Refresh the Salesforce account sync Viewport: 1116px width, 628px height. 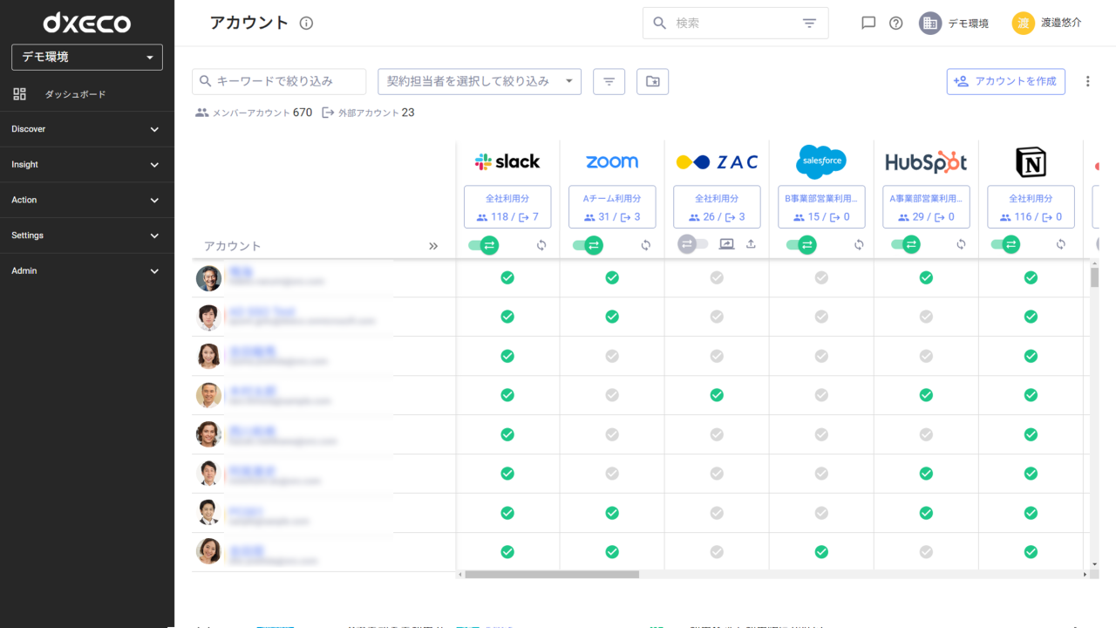[859, 245]
